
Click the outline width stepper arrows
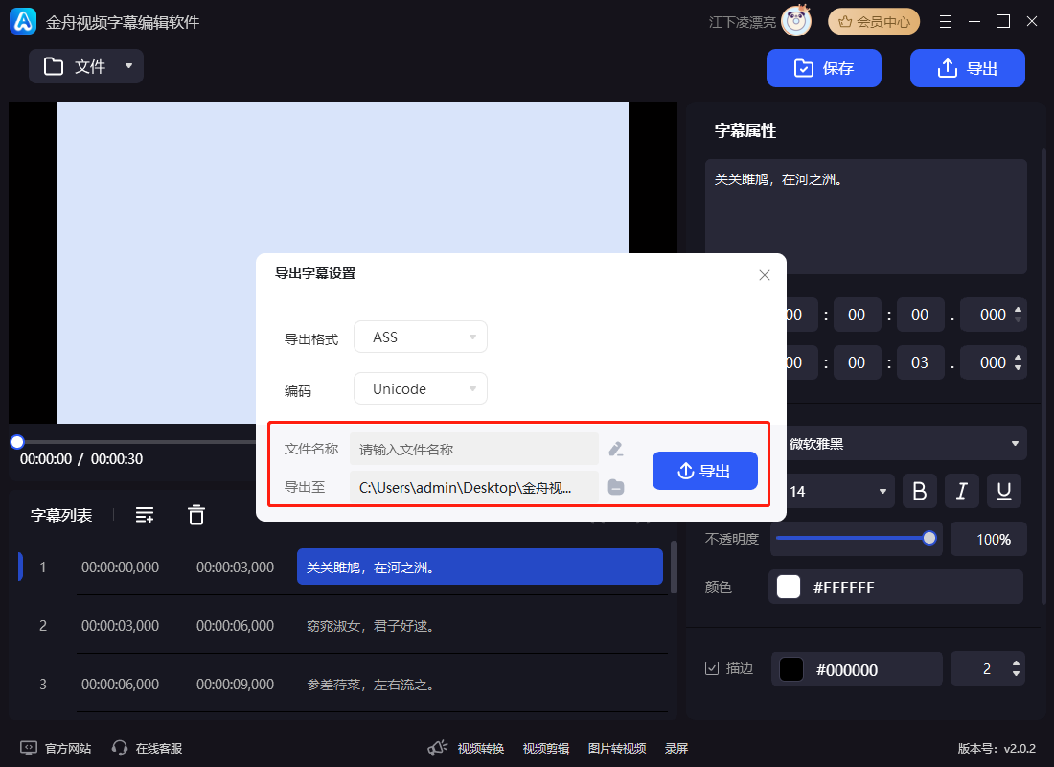tap(1016, 668)
